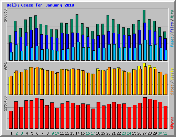Screen dimensions: 176x137
Task: Click day label 20
Action: pos(108,133)
